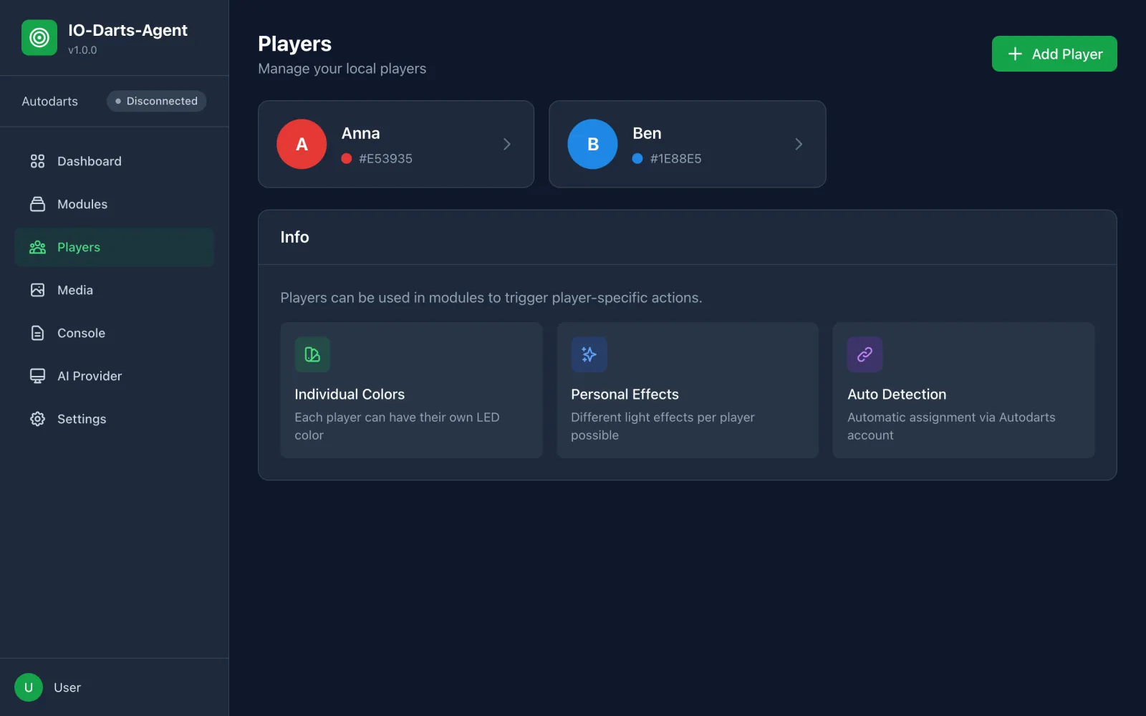Image resolution: width=1146 pixels, height=716 pixels.
Task: Click Anna's red #E53935 color dot
Action: click(347, 158)
